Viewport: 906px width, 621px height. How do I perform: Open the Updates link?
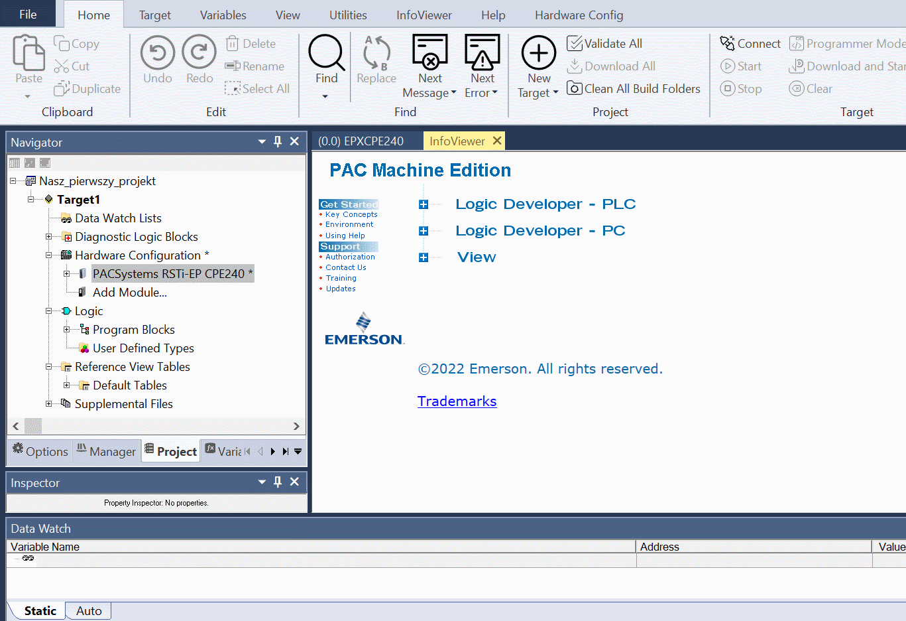tap(341, 289)
